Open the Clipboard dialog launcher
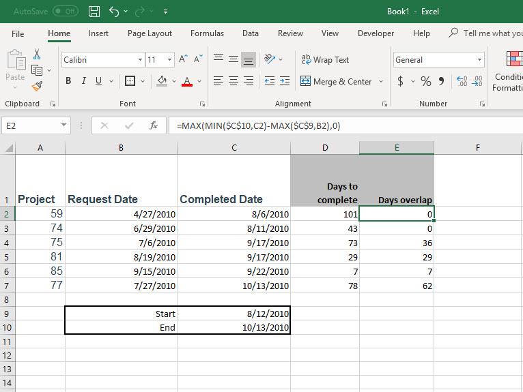Screen dimensions: 523x392 click(x=53, y=104)
